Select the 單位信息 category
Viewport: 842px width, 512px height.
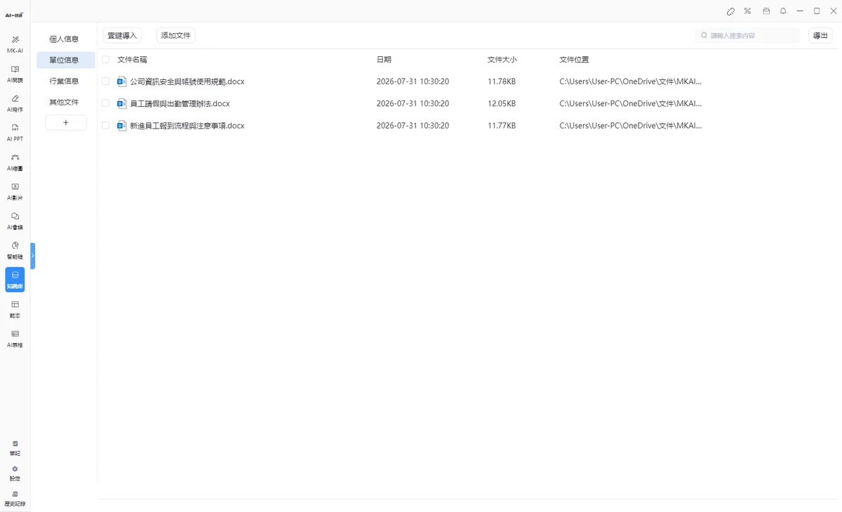(x=65, y=60)
